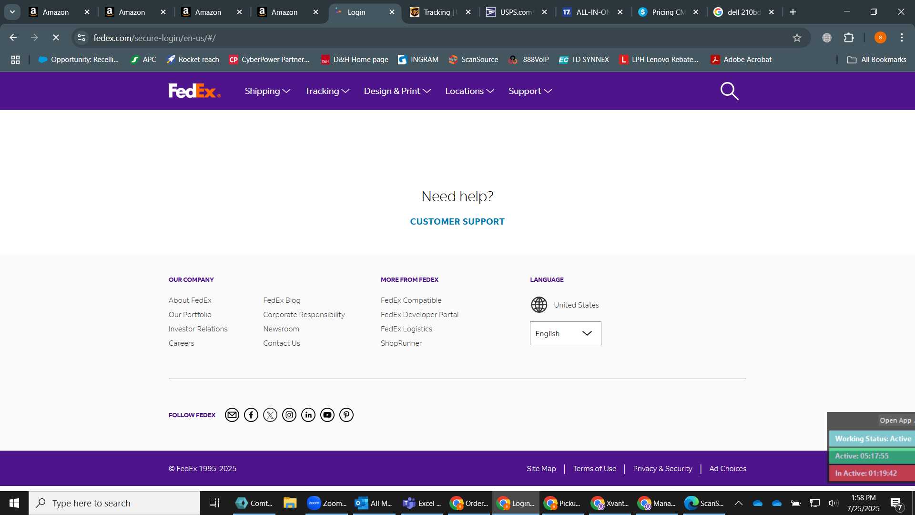Open the English language dropdown
Viewport: 915px width, 515px height.
(x=565, y=333)
